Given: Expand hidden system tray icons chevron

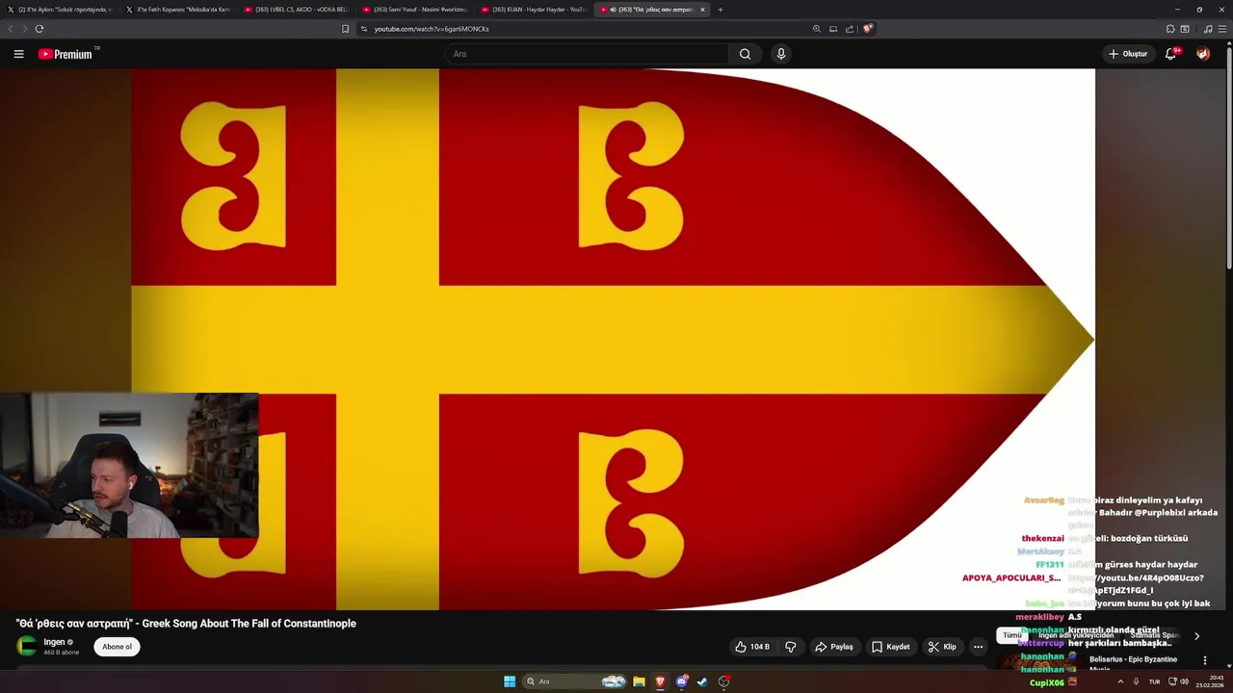Looking at the screenshot, I should click(x=1120, y=681).
